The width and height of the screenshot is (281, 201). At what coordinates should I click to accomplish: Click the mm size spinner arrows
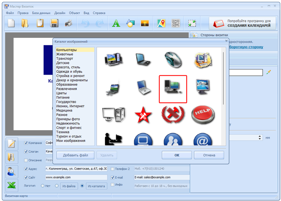260,138
